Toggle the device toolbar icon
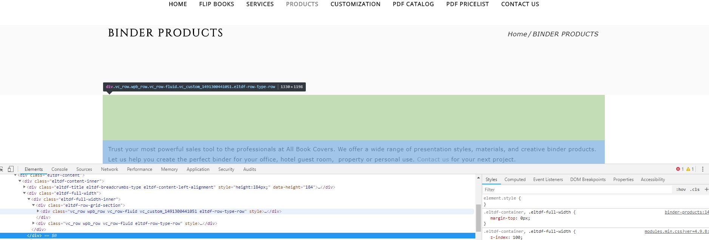This screenshot has height=240, width=709. click(11, 169)
